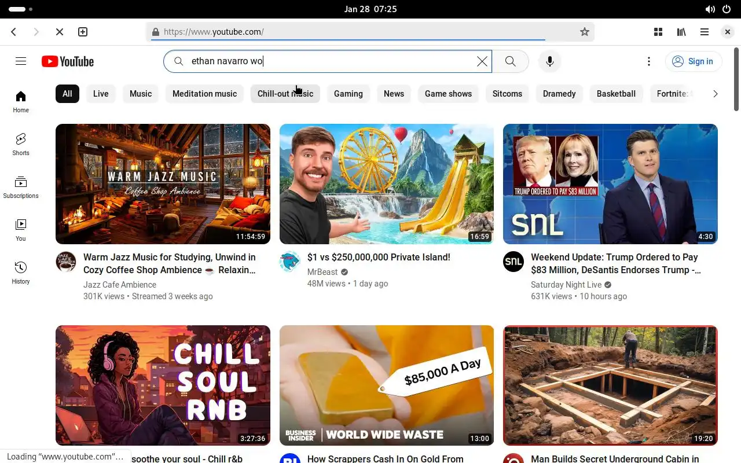Click the lock icon in address bar
Viewport: 741px width, 463px height.
155,32
